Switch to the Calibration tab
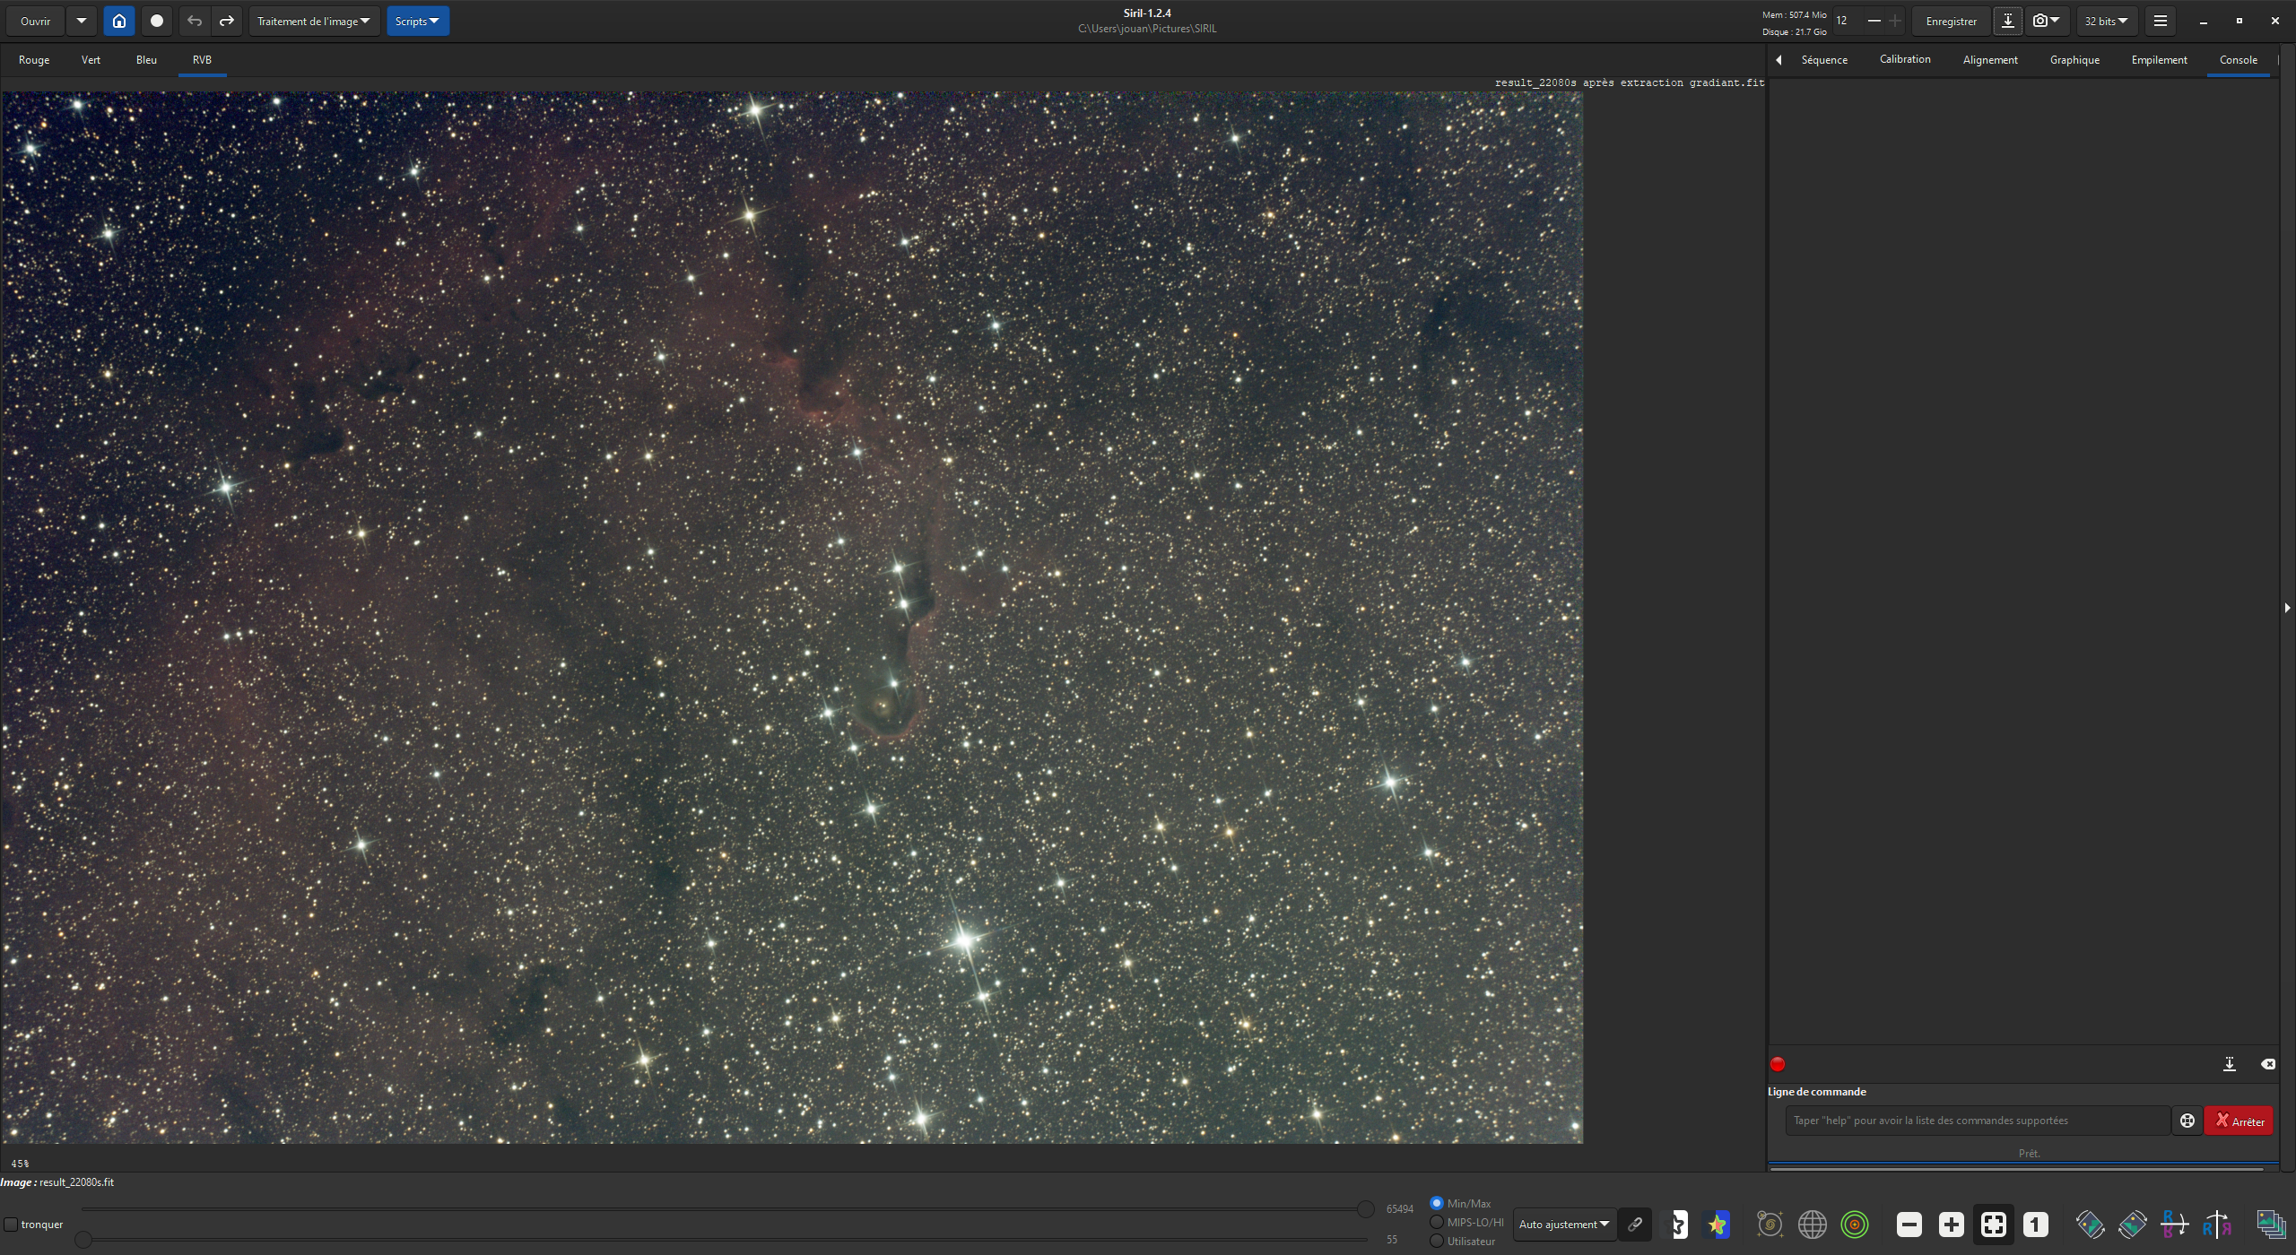The height and width of the screenshot is (1255, 2296). coord(1904,59)
